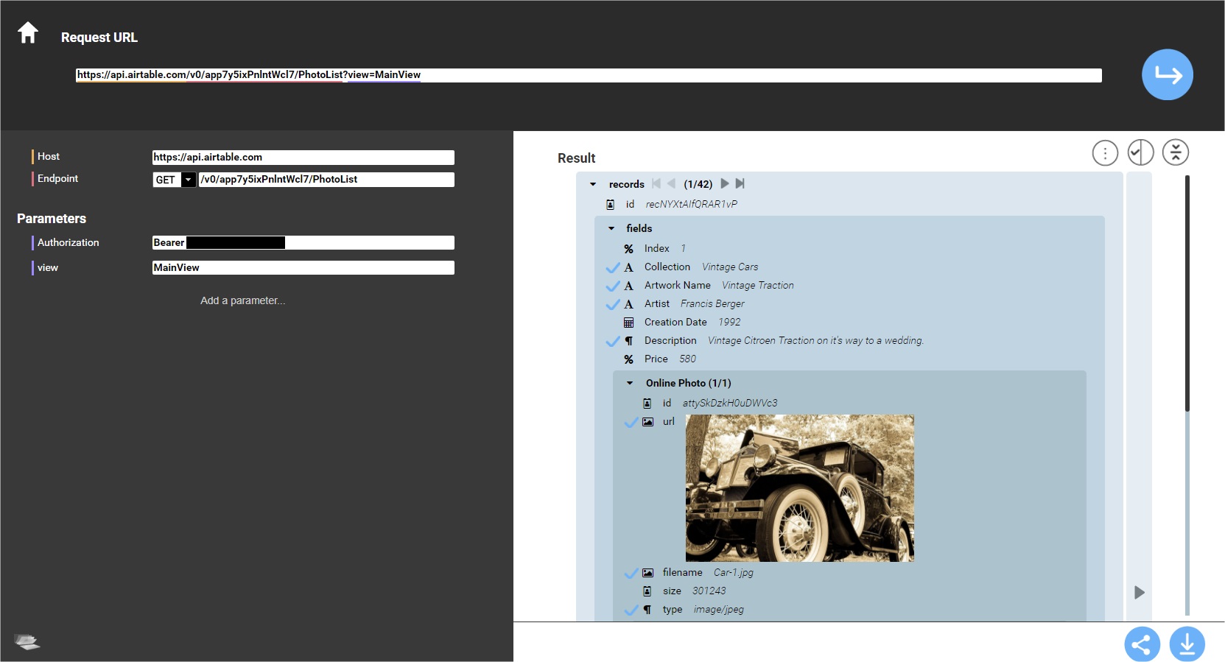Select the view parameter label
The height and width of the screenshot is (662, 1225).
48,267
